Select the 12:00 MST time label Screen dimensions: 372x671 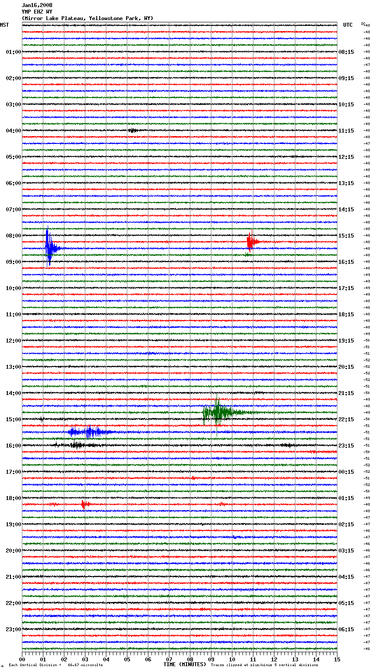tap(13, 341)
